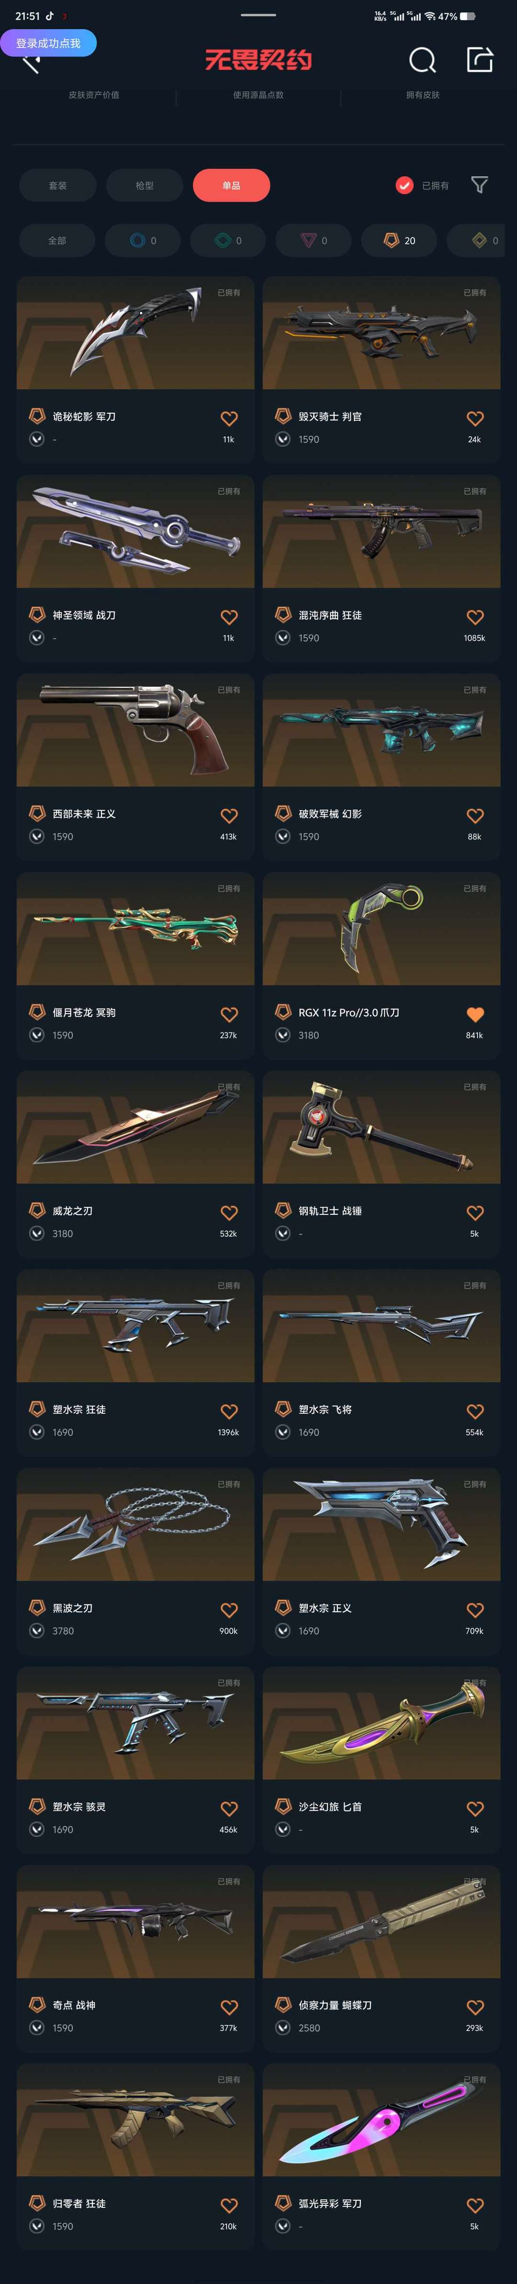Tap the 登录成功点我 banner button
Image resolution: width=517 pixels, height=2284 pixels.
tap(48, 43)
